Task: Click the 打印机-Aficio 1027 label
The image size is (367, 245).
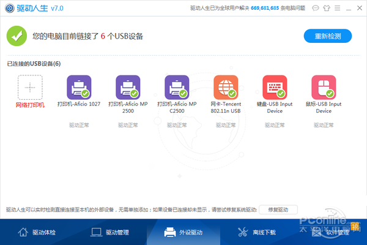Action: coord(79,104)
